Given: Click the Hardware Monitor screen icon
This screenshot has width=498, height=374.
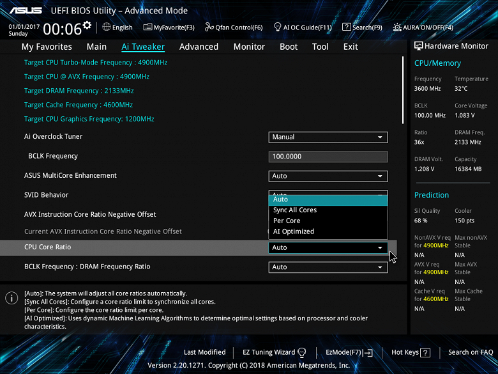Looking at the screenshot, I should click(419, 46).
